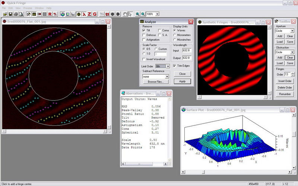
Task: Enable Astigmatism removal checkbox
Action: point(144,40)
